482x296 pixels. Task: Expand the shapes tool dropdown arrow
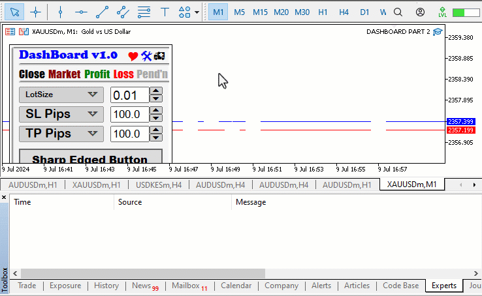point(197,12)
